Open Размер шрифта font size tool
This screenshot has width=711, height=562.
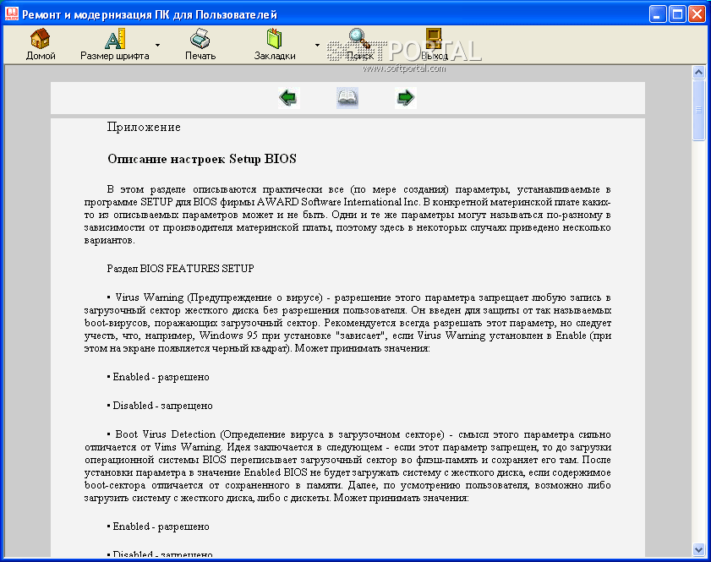[115, 45]
